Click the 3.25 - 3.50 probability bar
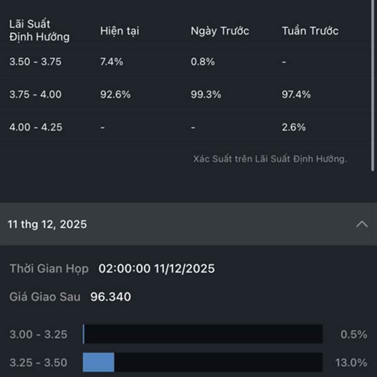Image resolution: width=377 pixels, height=377 pixels. point(202,363)
